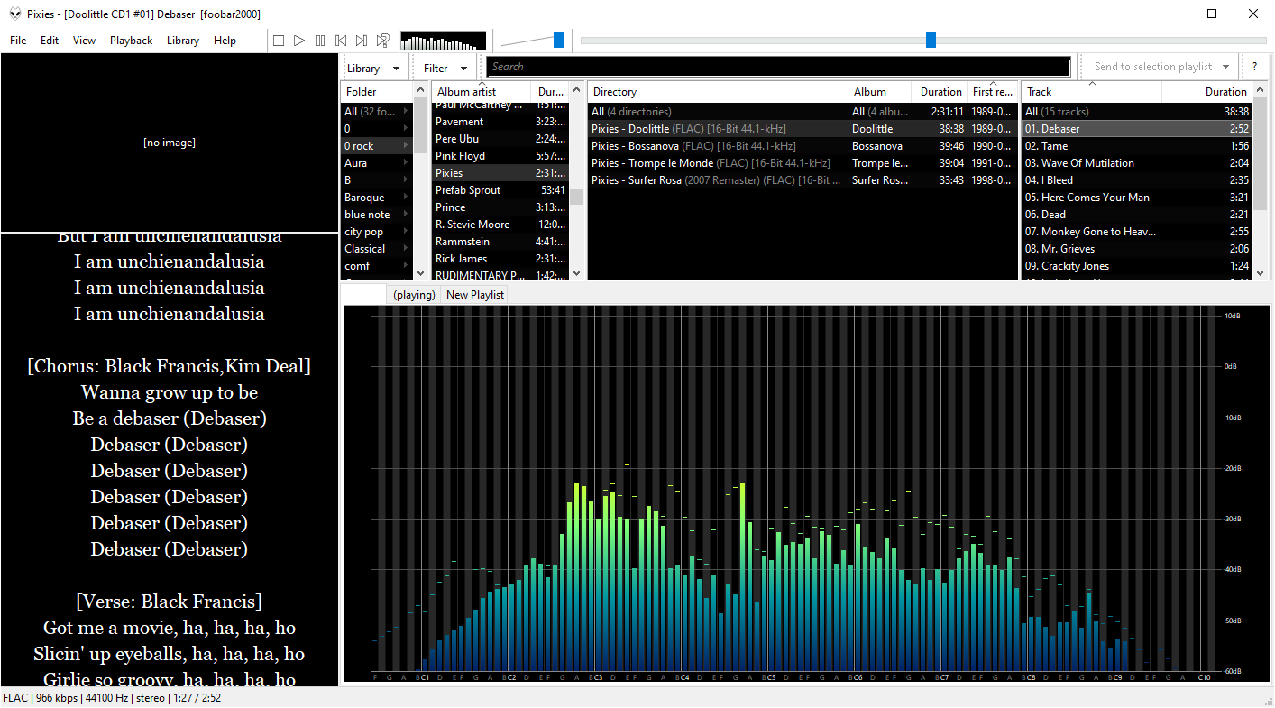Click the Search input field
The height and width of the screenshot is (708, 1275).
[x=778, y=67]
